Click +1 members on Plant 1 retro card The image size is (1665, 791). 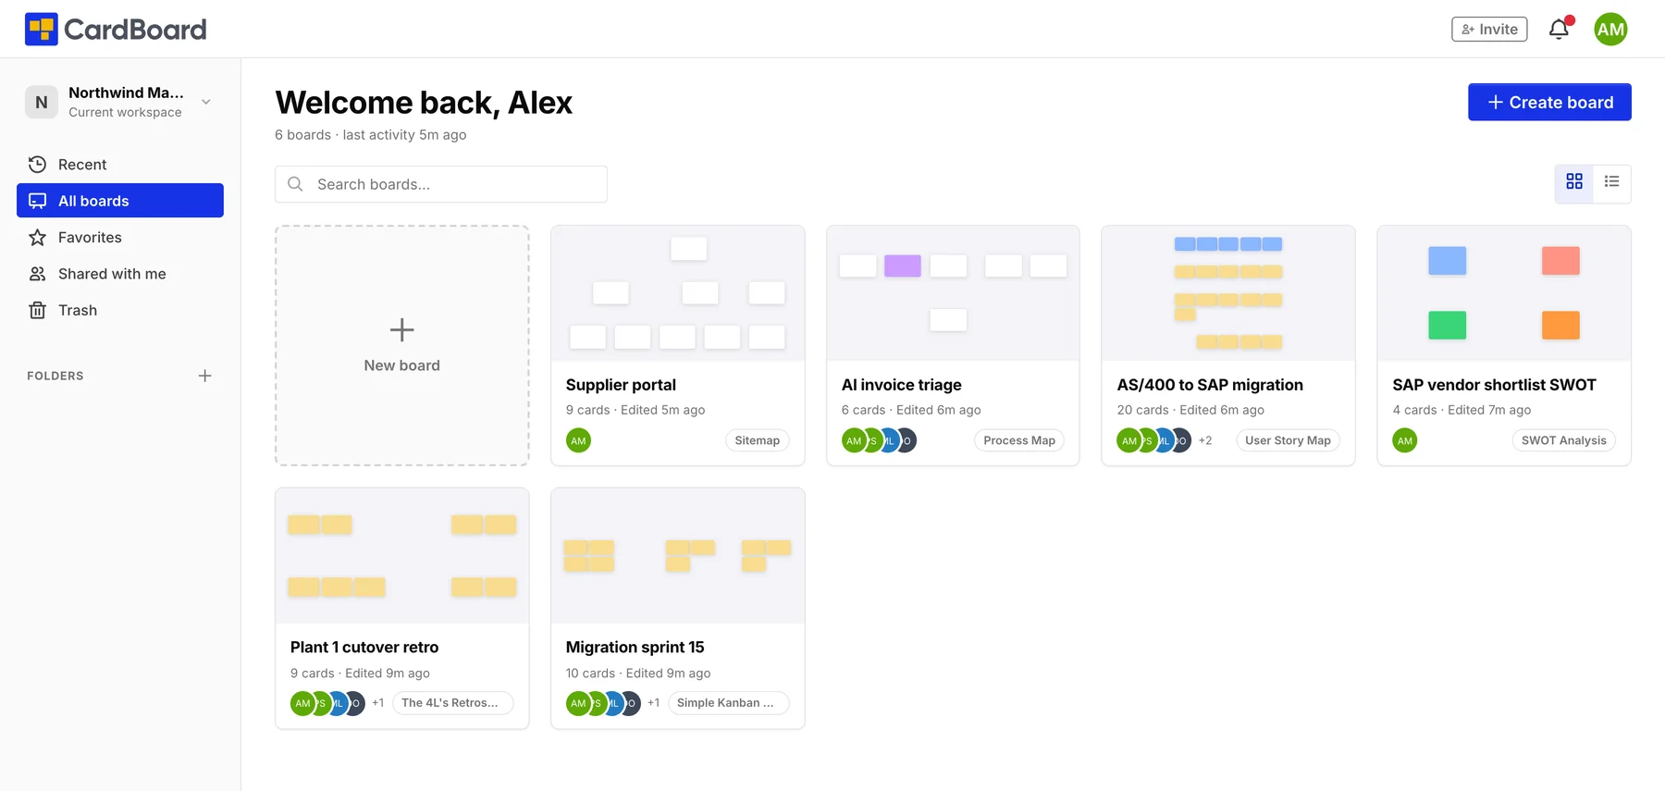(x=378, y=703)
